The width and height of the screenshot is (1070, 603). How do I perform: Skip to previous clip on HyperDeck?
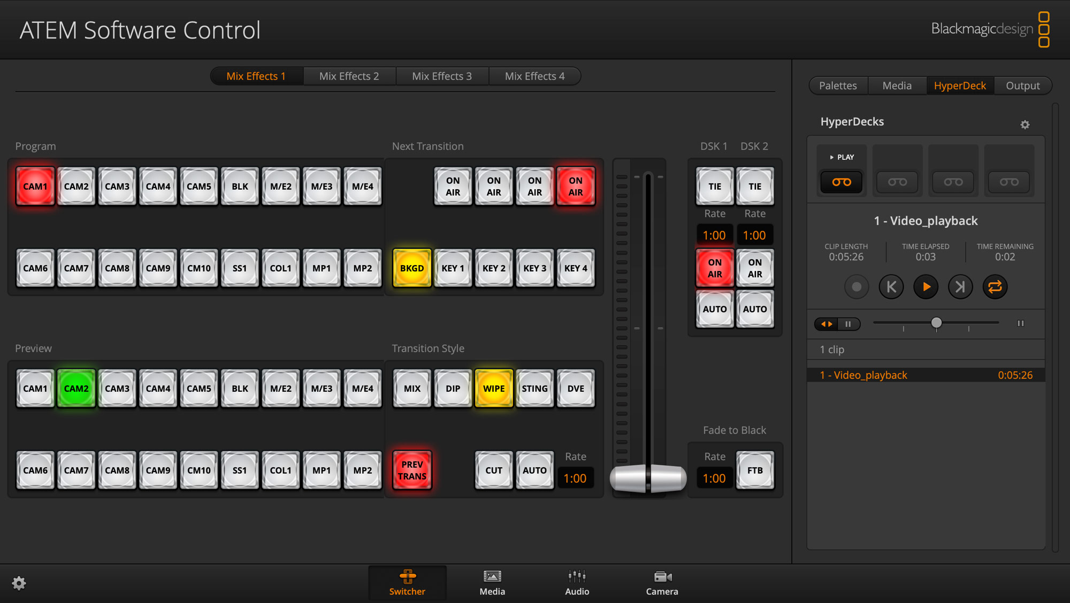[891, 287]
